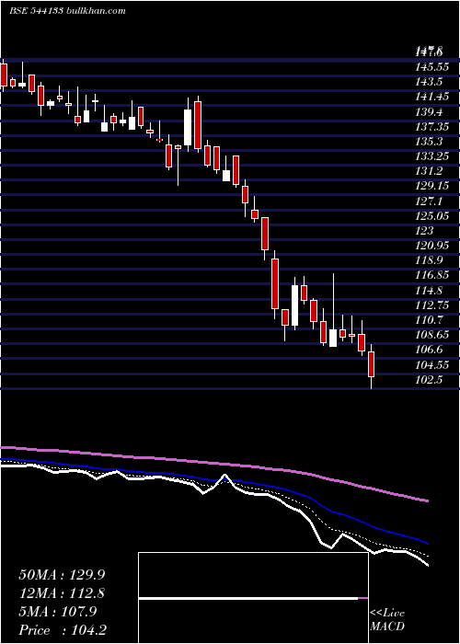Click the 116.85 price axis label
This screenshot has height=644, width=460.
[431, 275]
